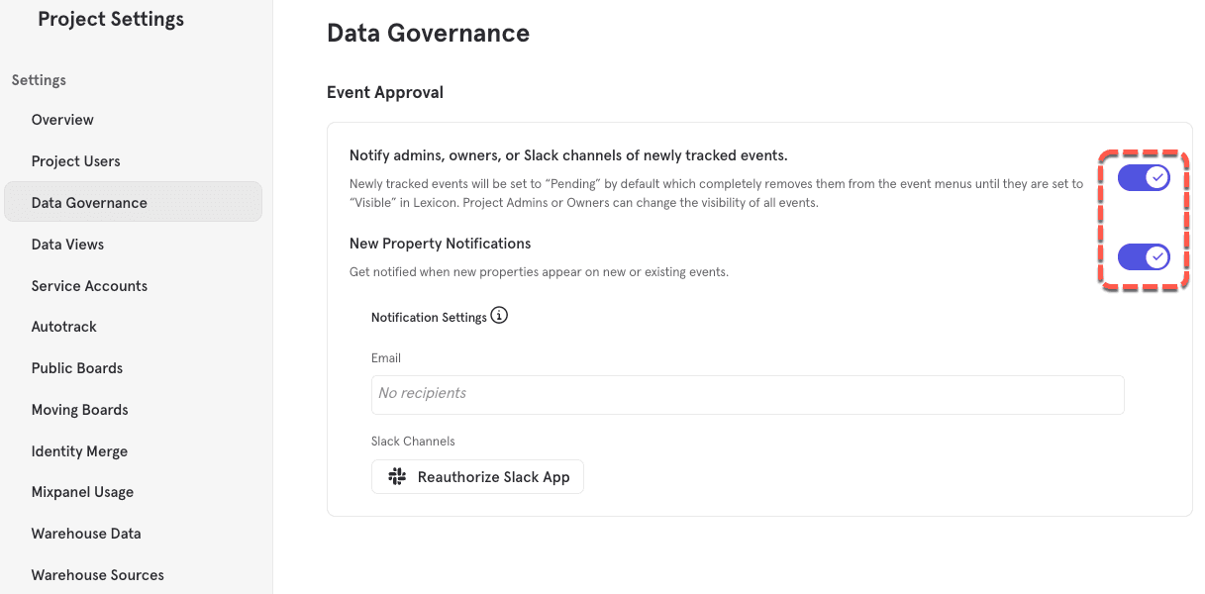Open Warehouse Data settings

[85, 533]
